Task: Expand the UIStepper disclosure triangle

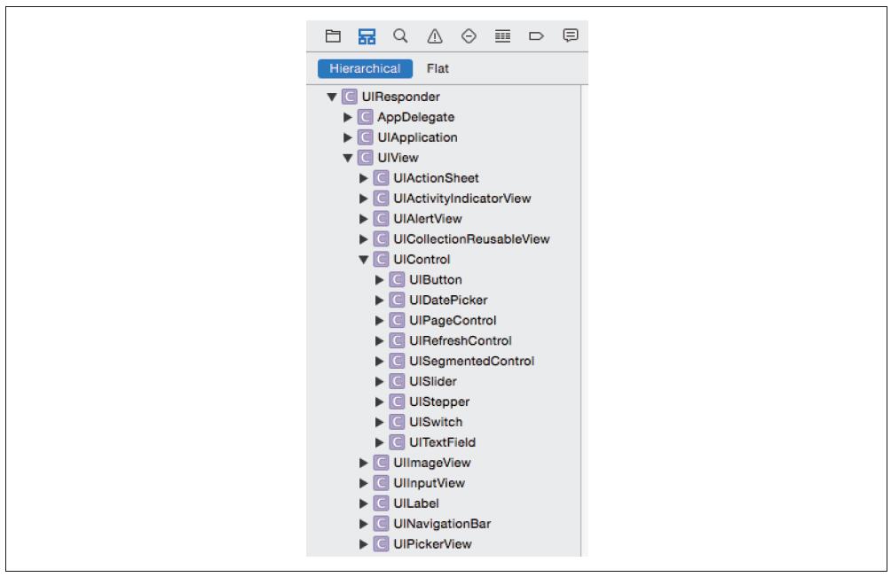Action: tap(380, 402)
